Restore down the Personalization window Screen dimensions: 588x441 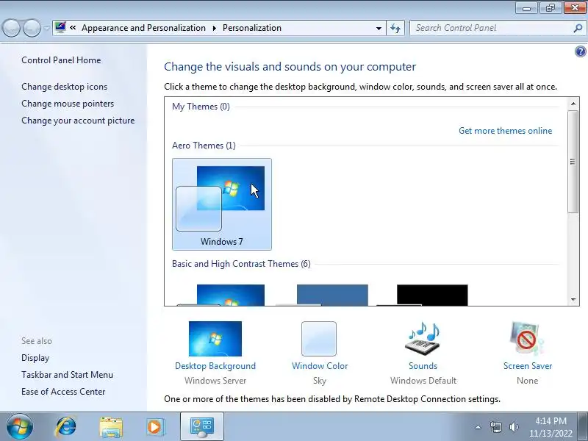550,8
